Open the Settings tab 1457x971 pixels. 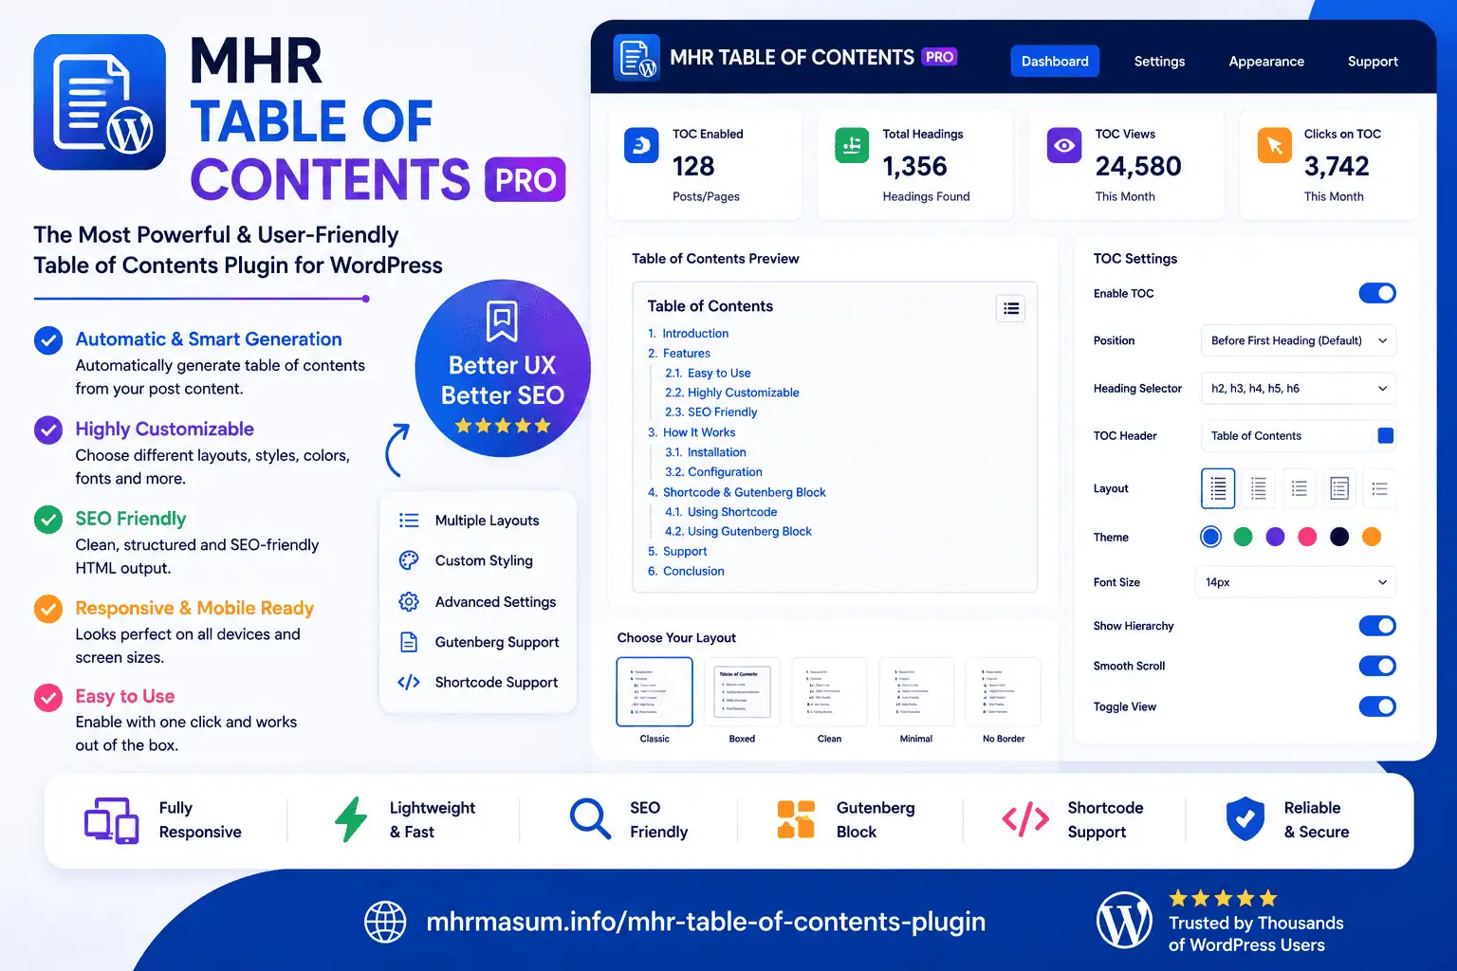point(1159,61)
